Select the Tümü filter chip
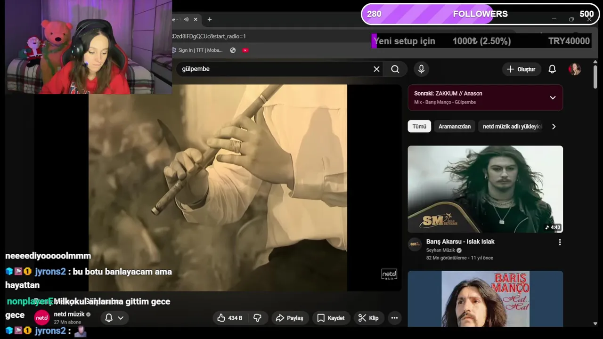603x339 pixels. pyautogui.click(x=419, y=126)
